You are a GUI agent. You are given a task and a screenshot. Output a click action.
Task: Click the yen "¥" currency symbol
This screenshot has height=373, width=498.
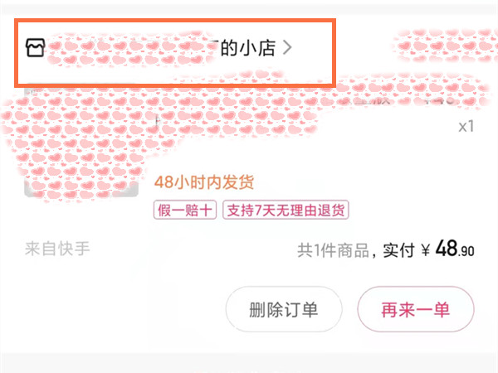coord(426,250)
